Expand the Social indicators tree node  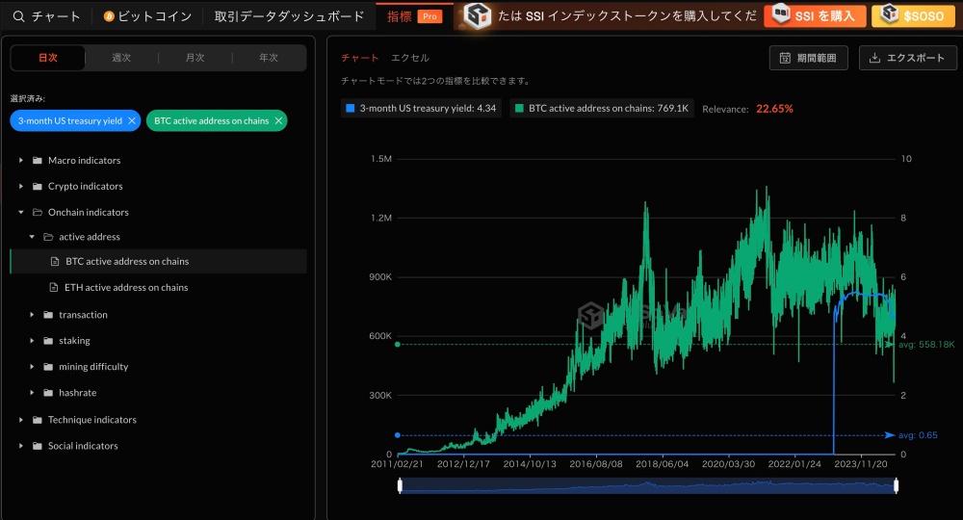coord(22,447)
